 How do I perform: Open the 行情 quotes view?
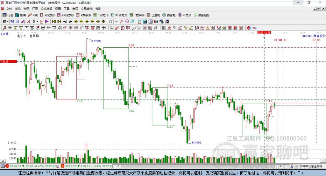point(8,15)
